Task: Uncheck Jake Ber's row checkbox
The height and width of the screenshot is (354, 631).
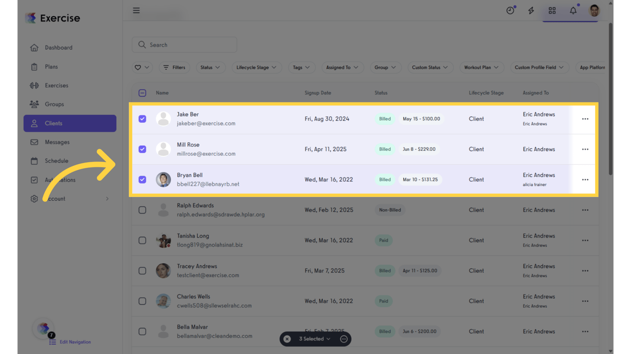Action: [142, 118]
